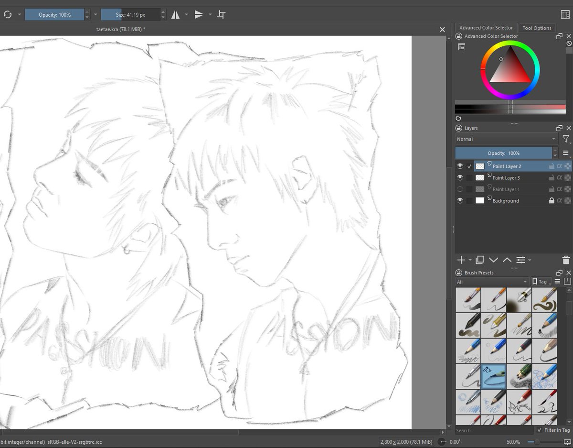
Task: Toggle lock on Paint Layer 2
Action: 552,166
